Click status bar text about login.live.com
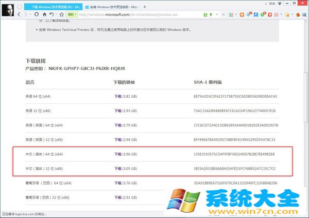Screen dimensions: 309x218 pyautogui.click(x=24, y=214)
